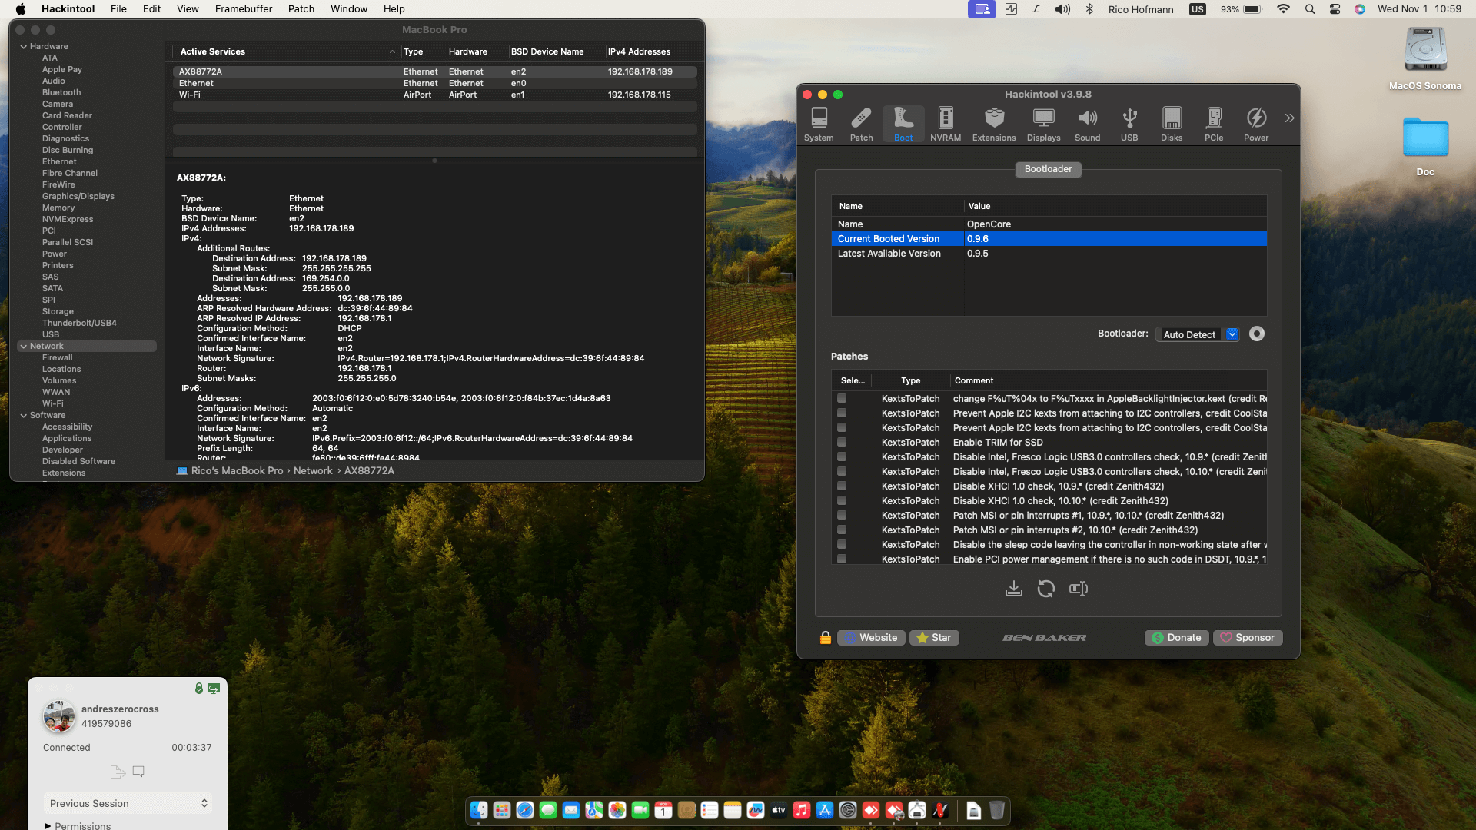
Task: Open the PCIe section in Hackintool
Action: click(1214, 124)
